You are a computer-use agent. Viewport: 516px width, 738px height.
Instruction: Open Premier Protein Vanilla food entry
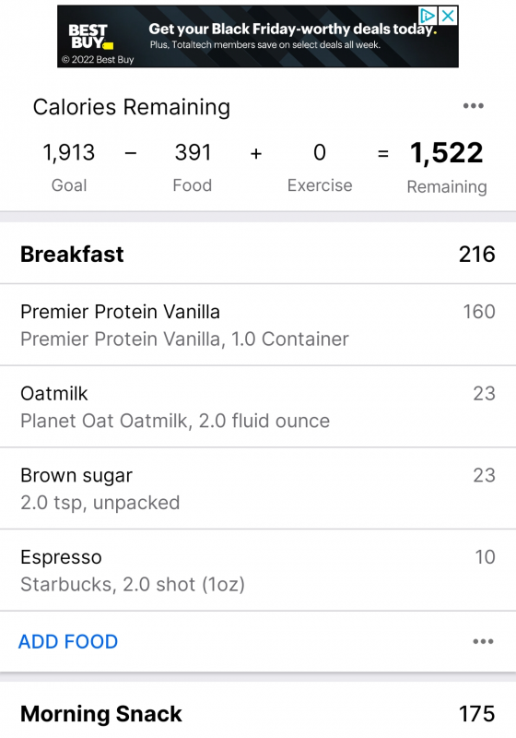258,325
